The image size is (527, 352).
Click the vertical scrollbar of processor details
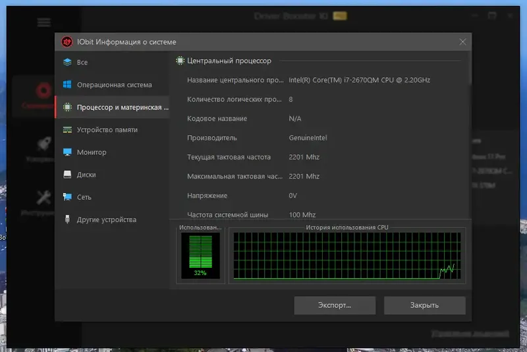coord(470,69)
